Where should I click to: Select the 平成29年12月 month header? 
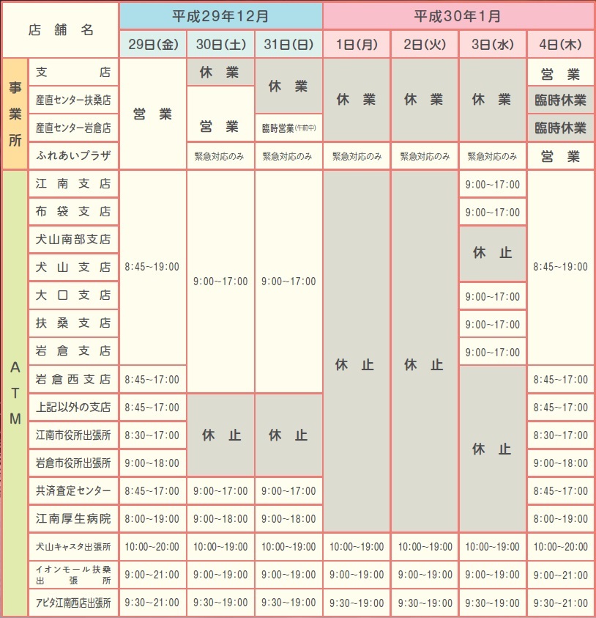tap(221, 16)
